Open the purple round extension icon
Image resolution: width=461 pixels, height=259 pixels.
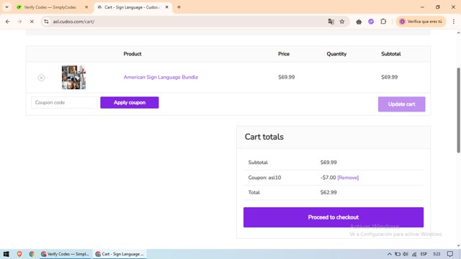(371, 22)
